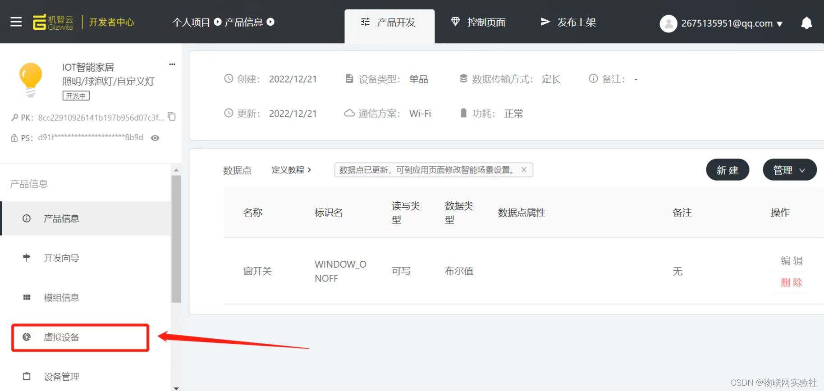Screen dimensions: 824x391
Task: Click the 布尔值 data type cell
Action: (x=459, y=271)
